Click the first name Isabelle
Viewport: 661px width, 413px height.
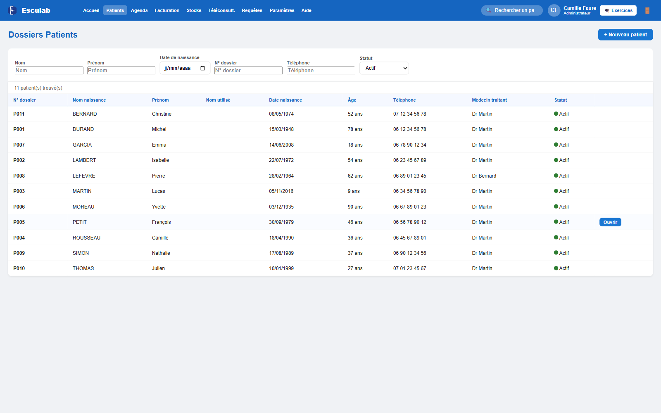coord(160,160)
